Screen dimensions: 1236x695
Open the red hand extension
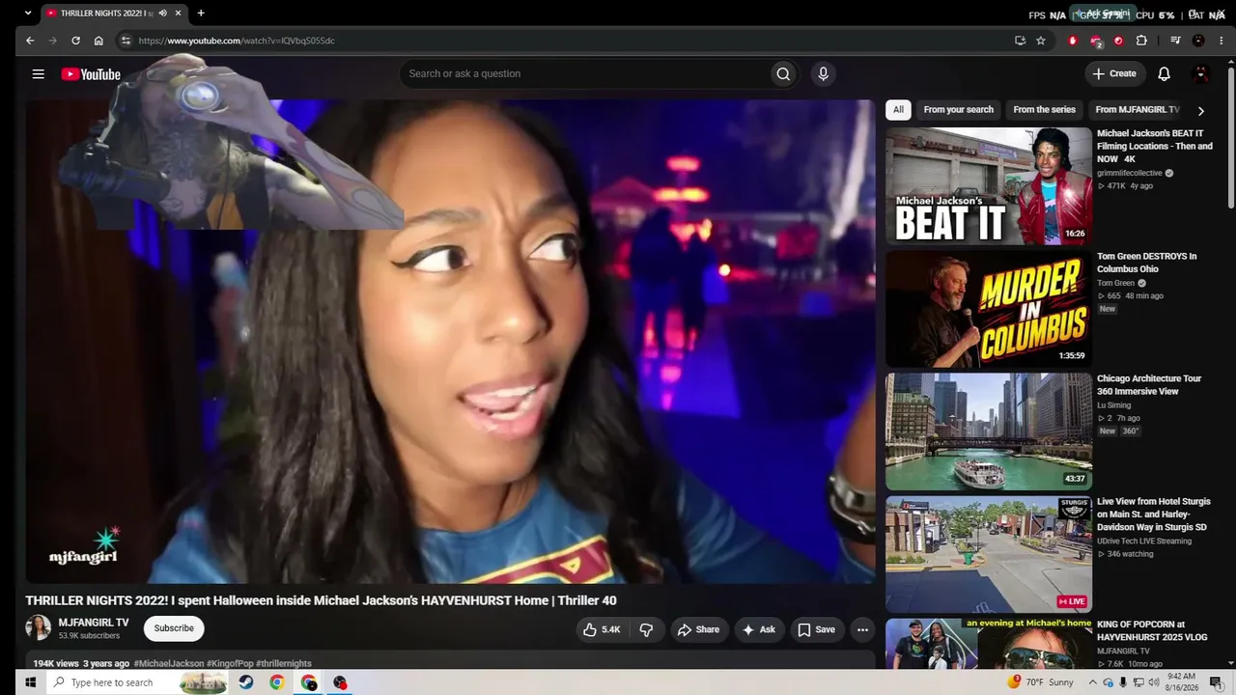(x=1072, y=41)
